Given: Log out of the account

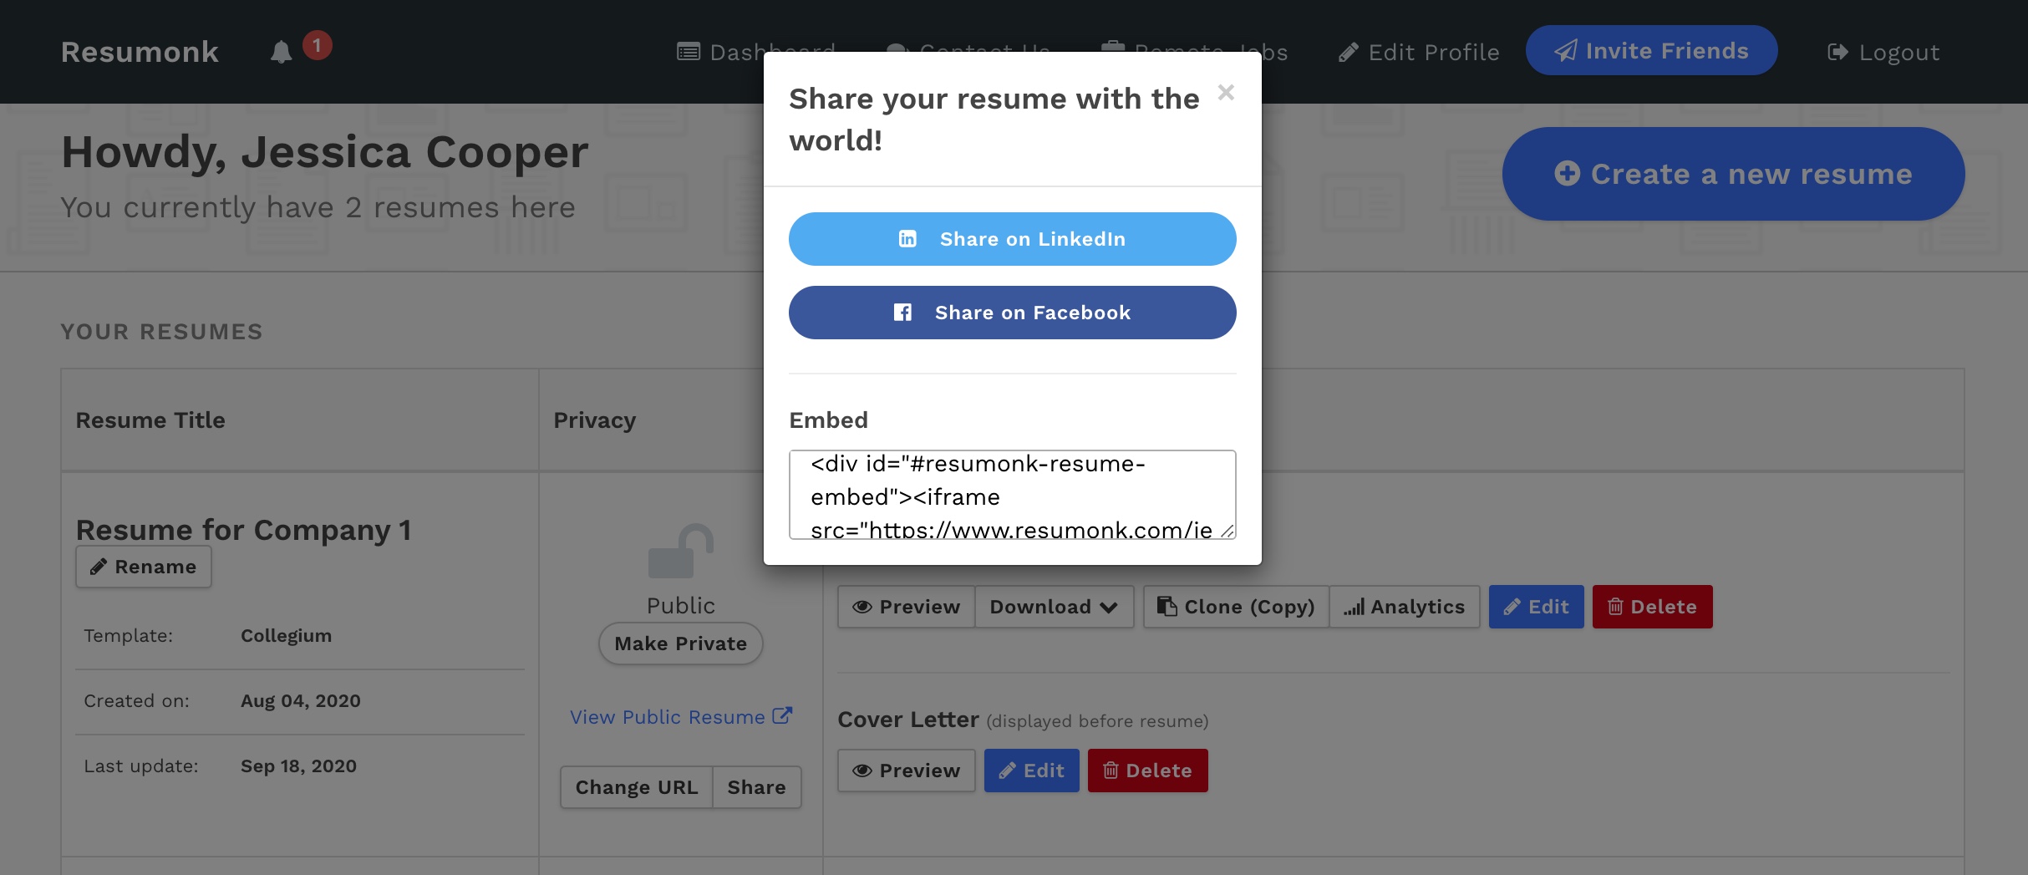Looking at the screenshot, I should pos(1883,52).
